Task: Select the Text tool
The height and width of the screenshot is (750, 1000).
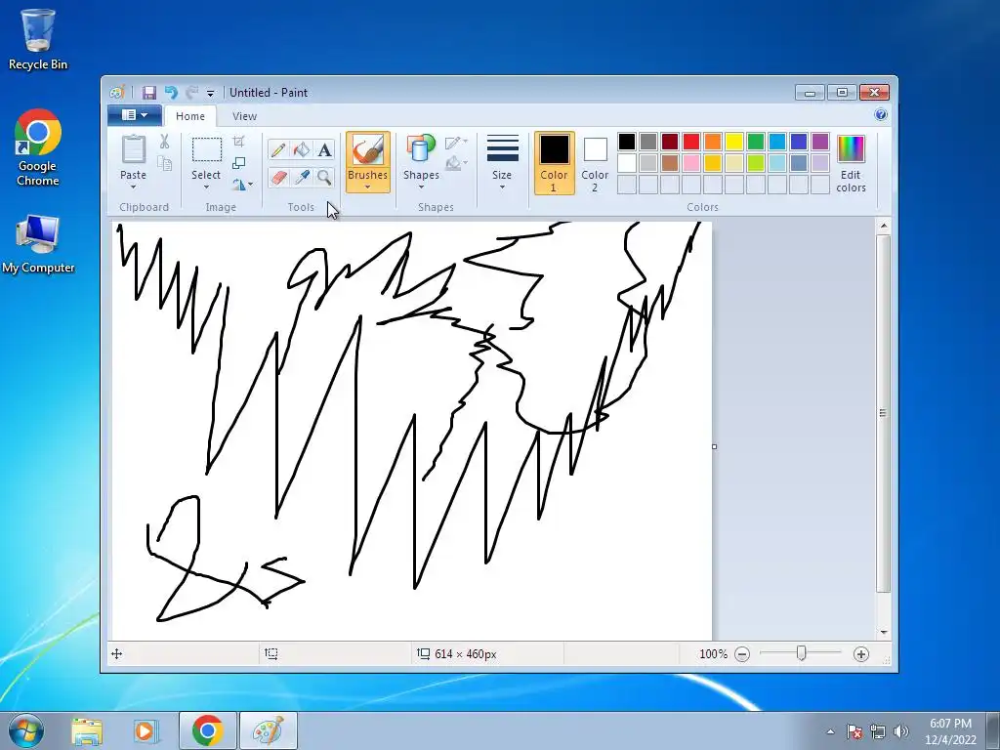Action: (324, 149)
